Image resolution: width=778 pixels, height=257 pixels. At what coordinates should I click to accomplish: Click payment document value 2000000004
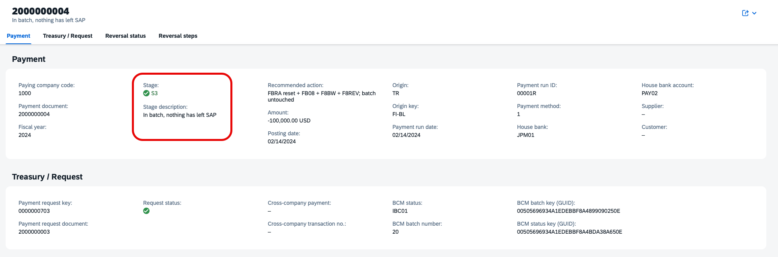34,114
